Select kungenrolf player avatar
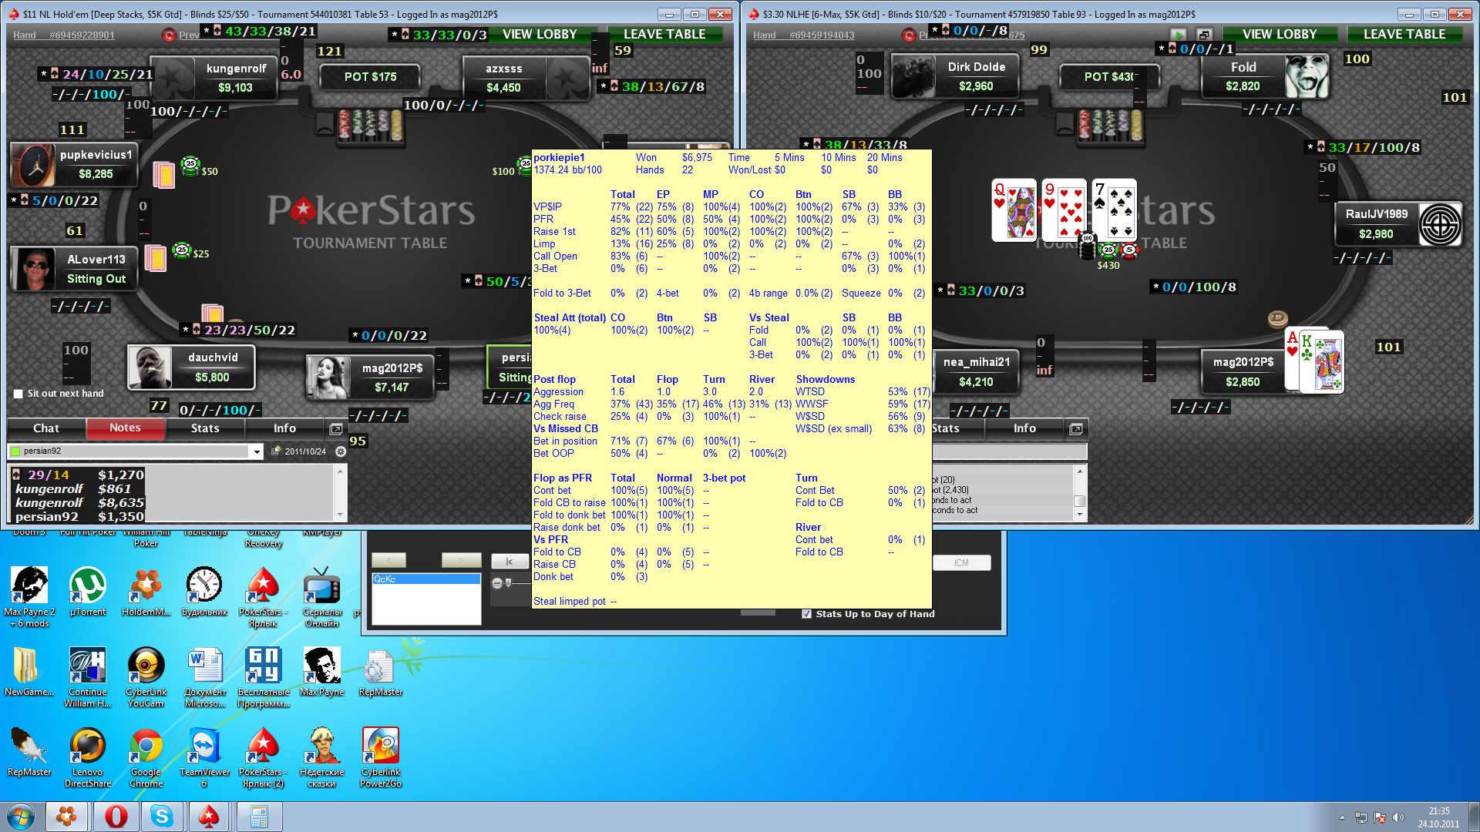1480x832 pixels. [171, 78]
